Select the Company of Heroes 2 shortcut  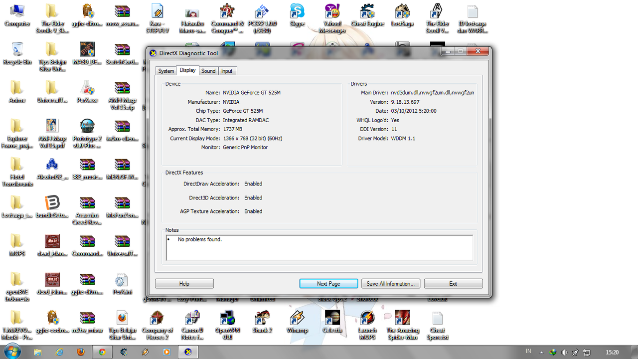[x=158, y=325]
